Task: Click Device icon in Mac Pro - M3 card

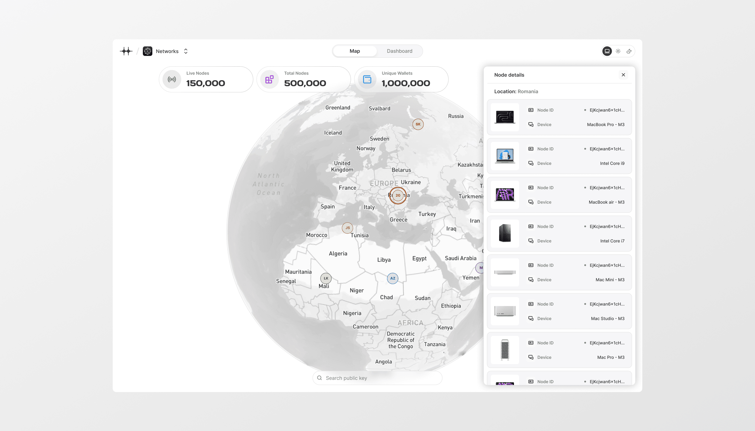Action: (531, 357)
